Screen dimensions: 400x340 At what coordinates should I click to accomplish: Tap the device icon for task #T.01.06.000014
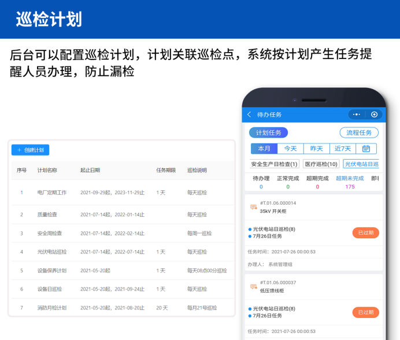coord(253,207)
